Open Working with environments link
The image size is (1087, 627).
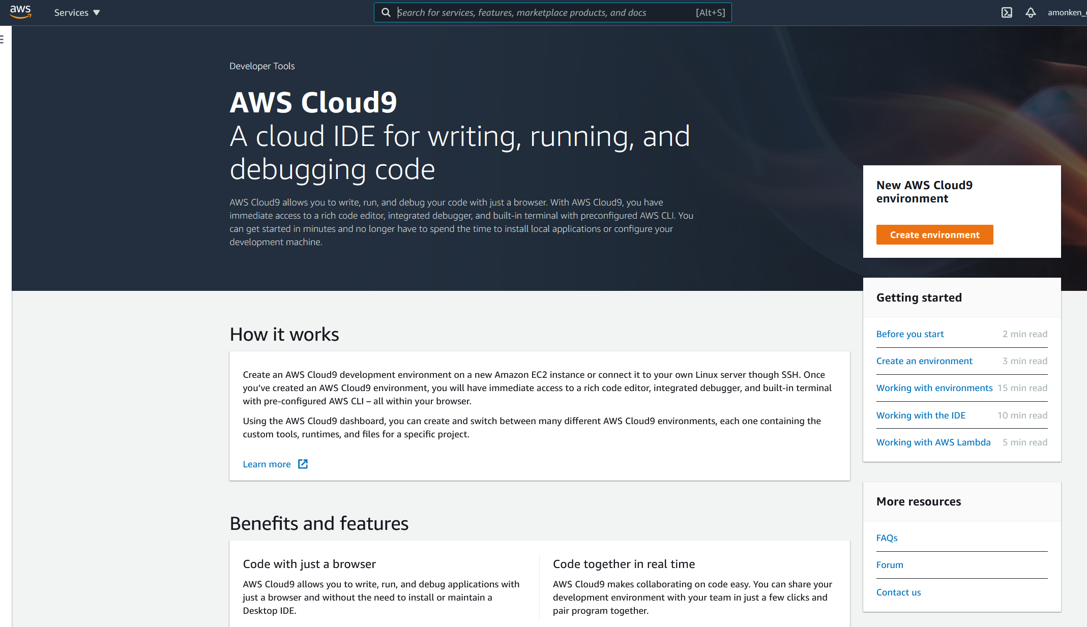pos(934,388)
